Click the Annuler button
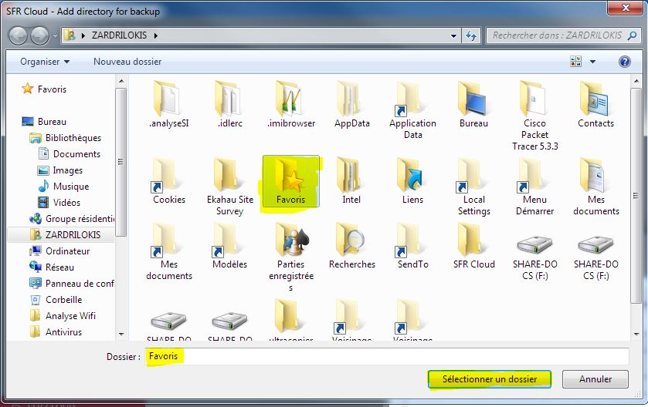648x407 pixels. [x=595, y=379]
